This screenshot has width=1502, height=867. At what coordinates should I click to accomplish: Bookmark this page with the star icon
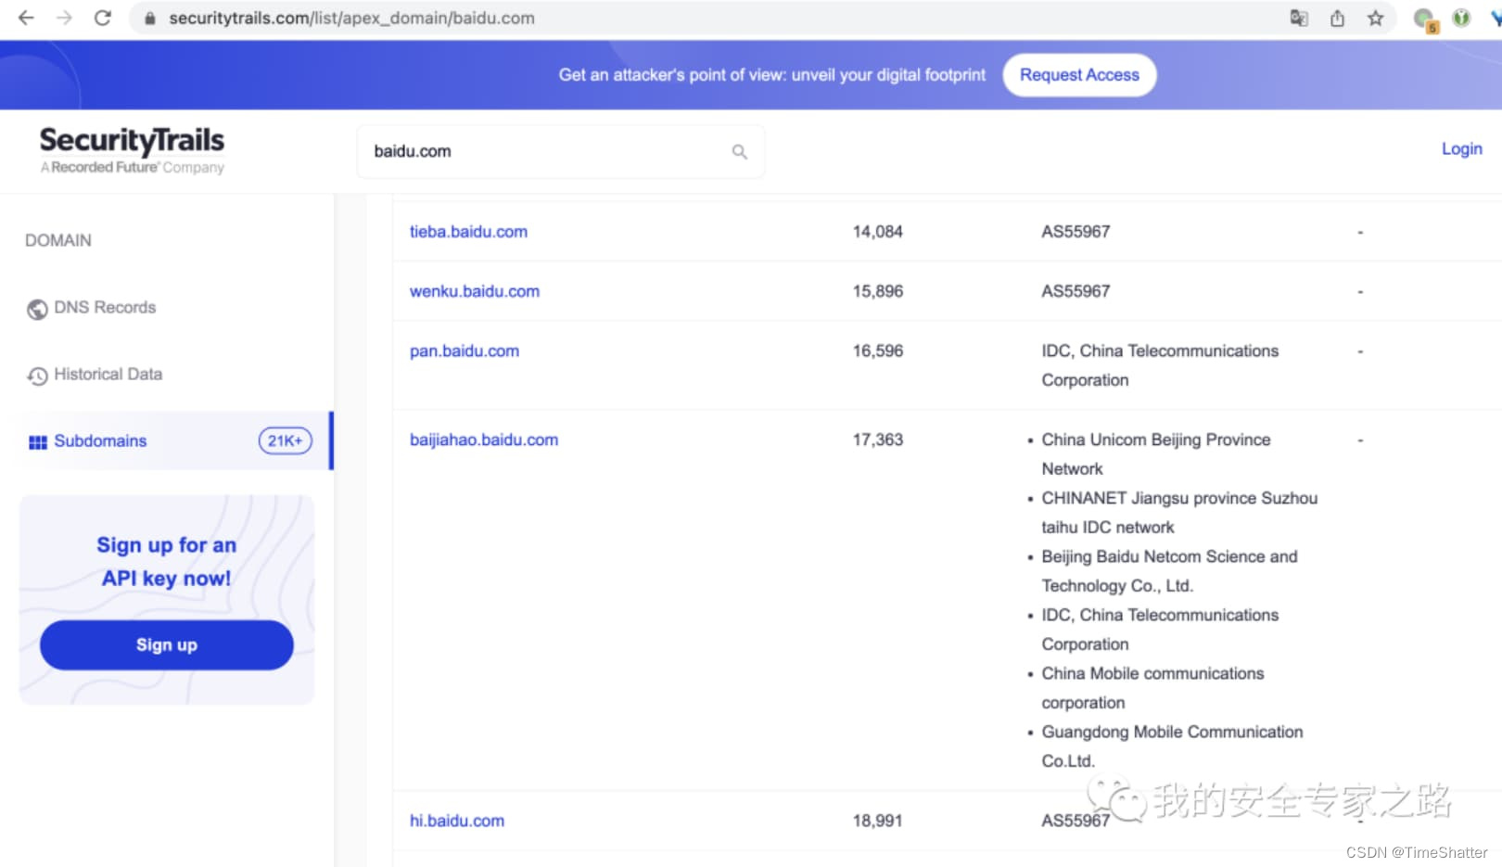1375,18
